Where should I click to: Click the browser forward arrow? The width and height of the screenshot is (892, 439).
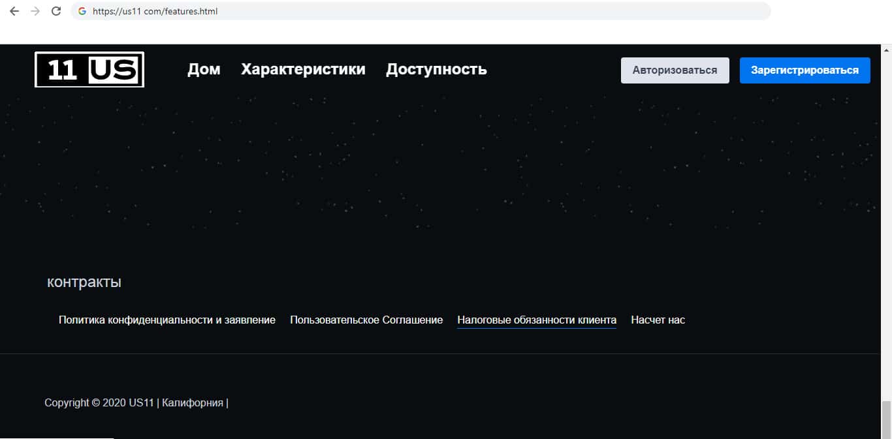(x=35, y=11)
